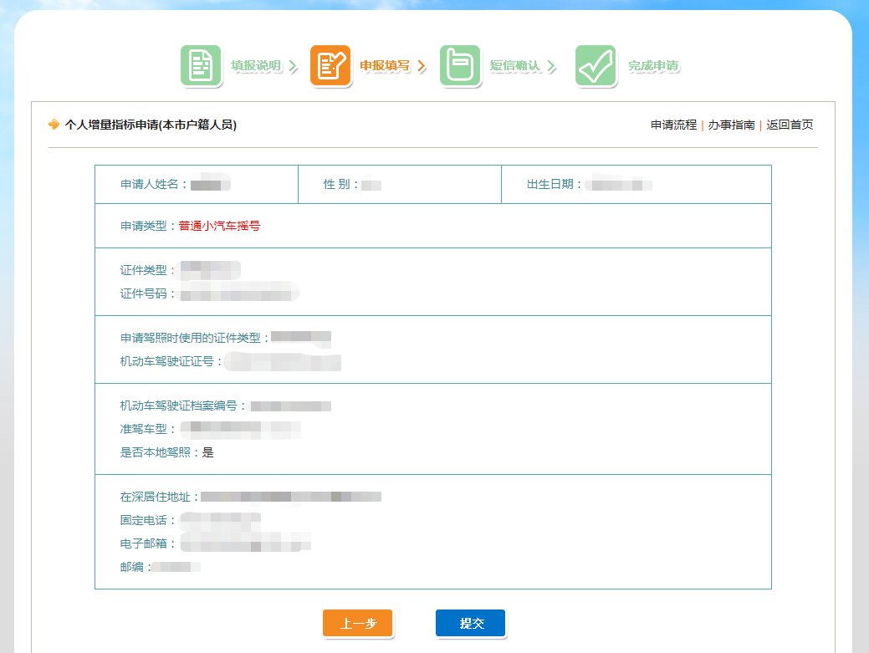This screenshot has height=653, width=869.
Task: Click chevron arrow after 填报说明
Action: (x=294, y=66)
